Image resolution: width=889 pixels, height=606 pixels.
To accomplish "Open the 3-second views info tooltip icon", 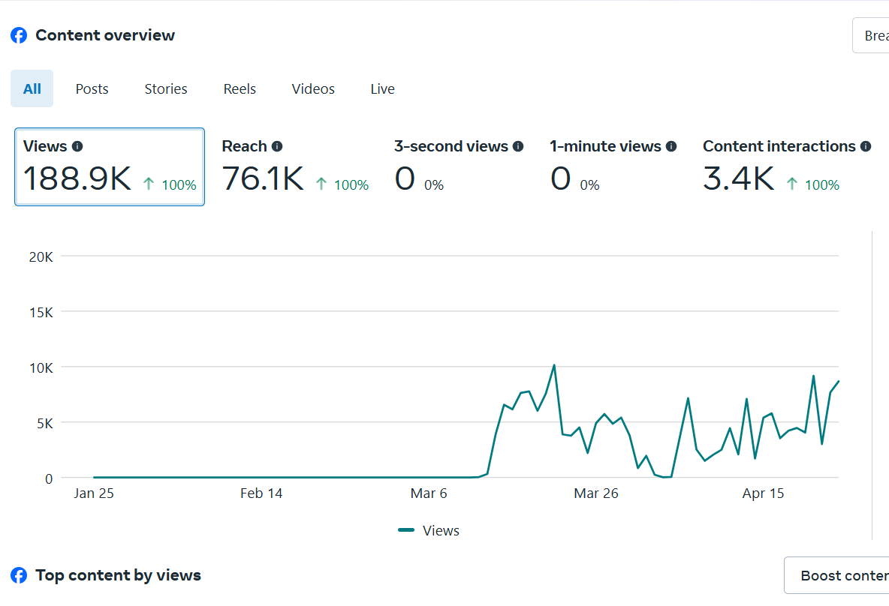I will (x=518, y=147).
